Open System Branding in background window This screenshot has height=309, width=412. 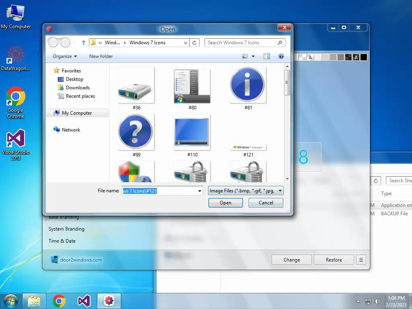[66, 229]
